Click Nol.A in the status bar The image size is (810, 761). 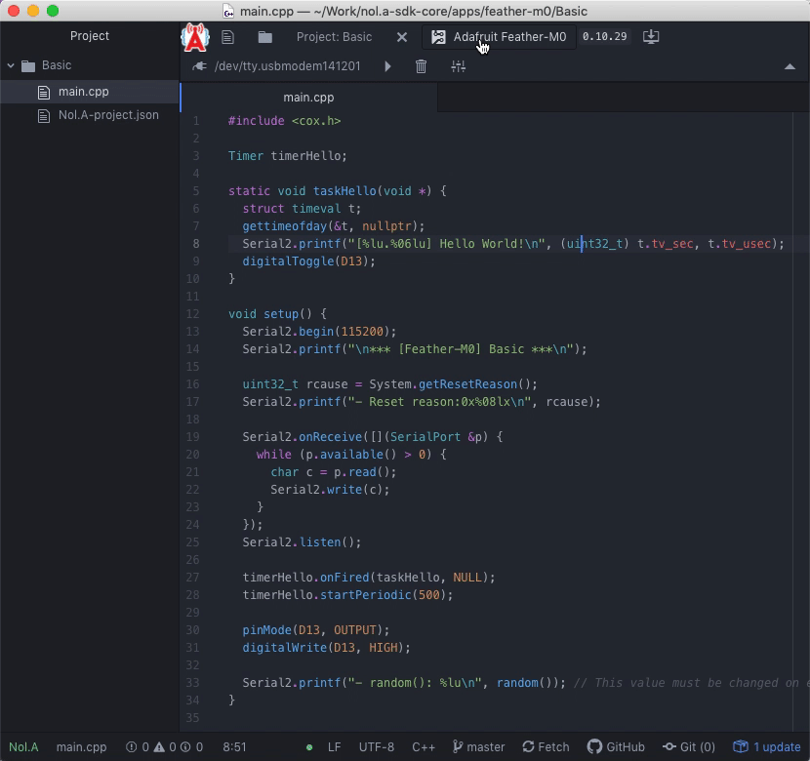tap(23, 747)
